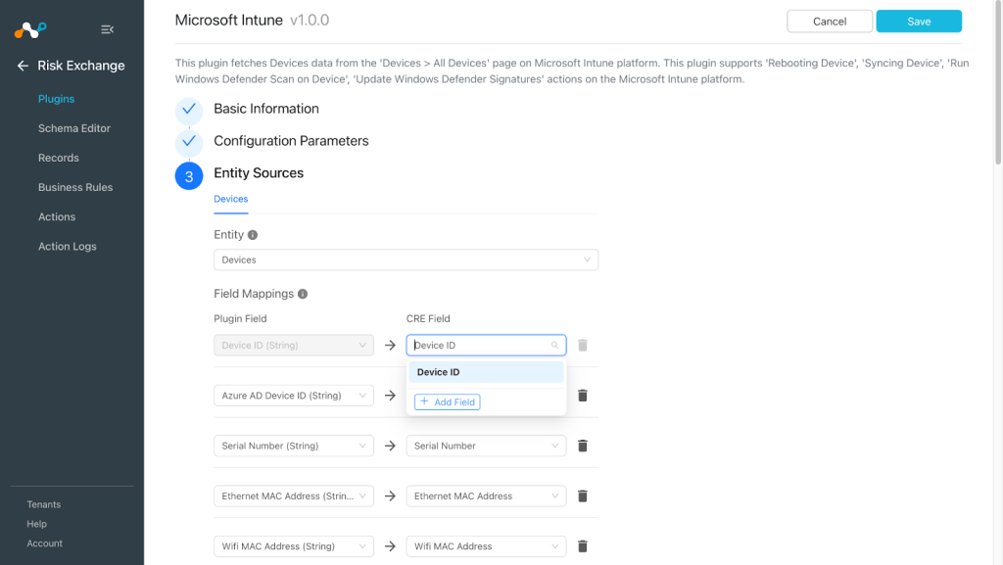
Task: Open Action Logs in sidebar
Action: [68, 246]
